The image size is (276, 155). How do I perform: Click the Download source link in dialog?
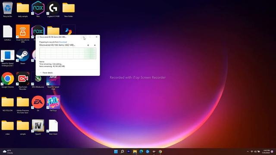pos(63,42)
